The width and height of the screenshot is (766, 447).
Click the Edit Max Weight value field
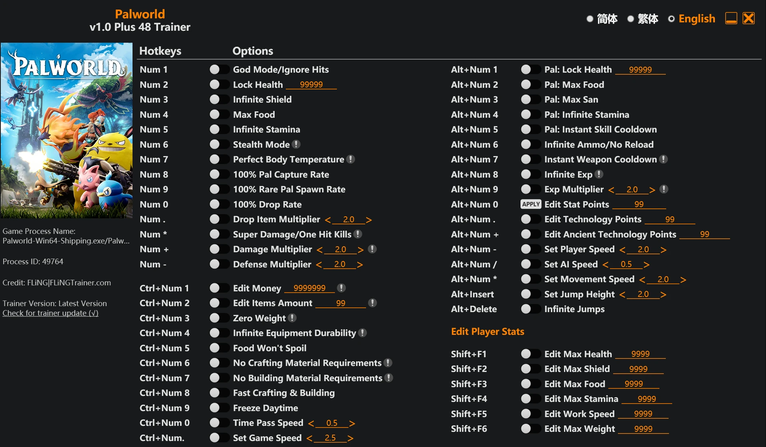[643, 429]
